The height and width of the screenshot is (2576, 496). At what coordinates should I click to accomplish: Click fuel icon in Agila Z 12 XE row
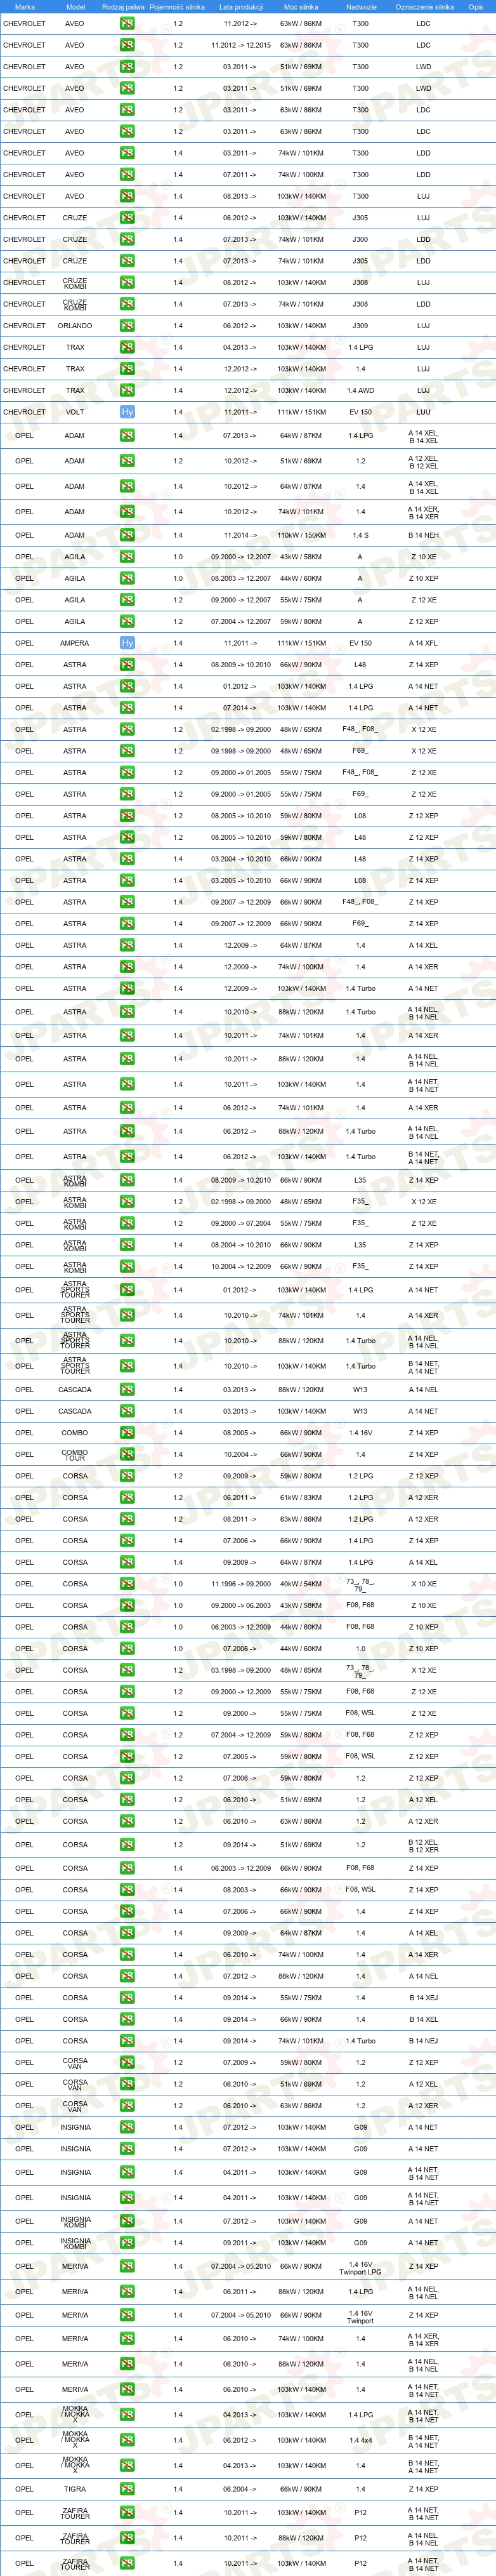pos(127,600)
